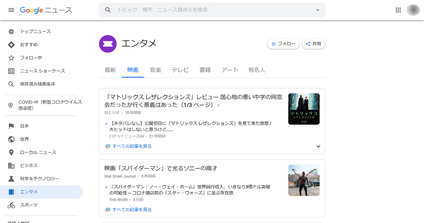This screenshot has height=223, width=424.
Task: Open the hamburger main menu
Action: tap(11, 10)
